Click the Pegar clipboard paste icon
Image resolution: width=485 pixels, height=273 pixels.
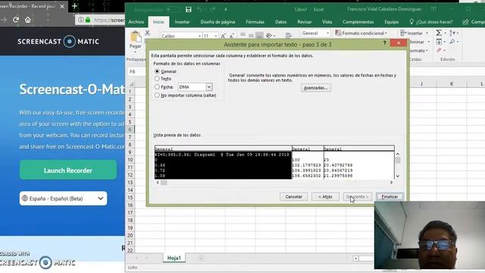coord(136,36)
